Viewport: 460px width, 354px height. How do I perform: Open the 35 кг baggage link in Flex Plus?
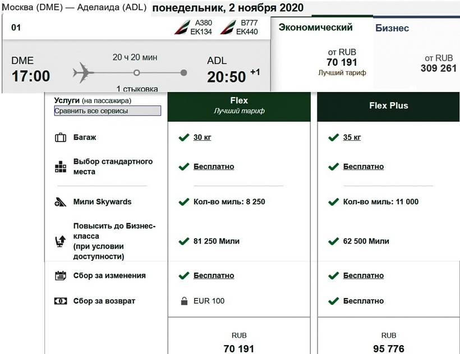coord(352,137)
